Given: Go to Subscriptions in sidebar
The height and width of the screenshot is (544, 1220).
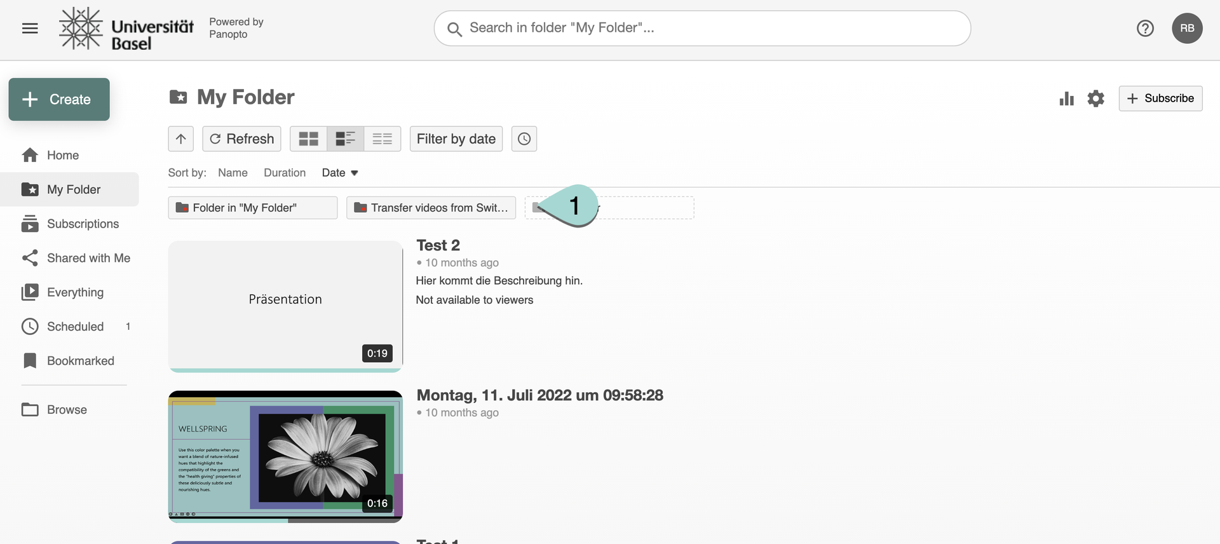Looking at the screenshot, I should (x=83, y=224).
